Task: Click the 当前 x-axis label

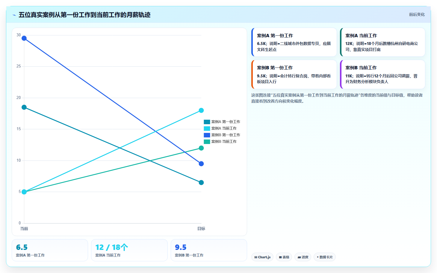Action: coord(24,229)
